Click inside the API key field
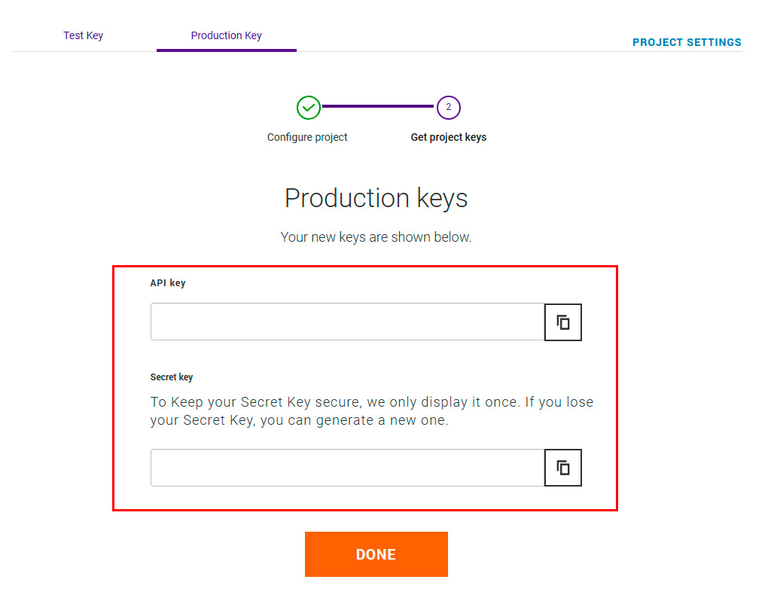Viewport: 768px width, 601px height. [347, 322]
